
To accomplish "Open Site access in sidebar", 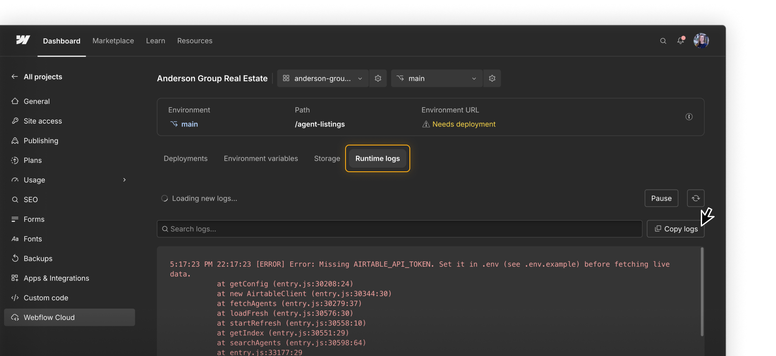I will pos(70,121).
